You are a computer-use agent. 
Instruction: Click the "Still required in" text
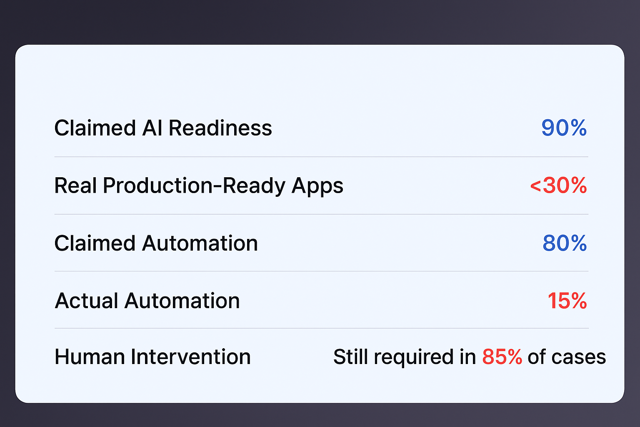[x=404, y=357]
